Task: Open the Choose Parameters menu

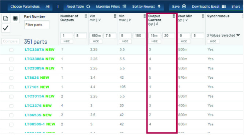Action: pyautogui.click(x=25, y=7)
